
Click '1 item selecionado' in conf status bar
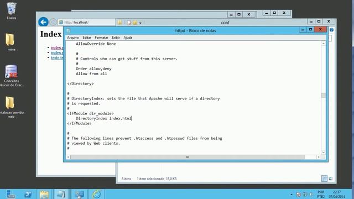coord(150,179)
